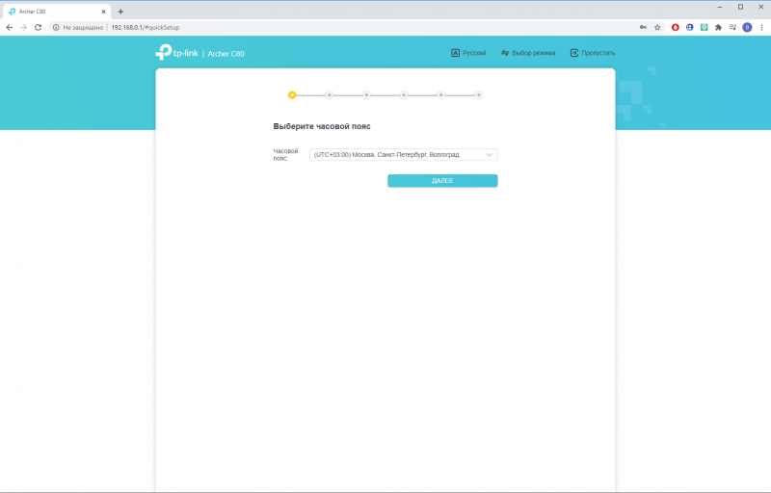The width and height of the screenshot is (771, 493).
Task: Click the 'ДАЛЕЕ' button
Action: click(442, 181)
